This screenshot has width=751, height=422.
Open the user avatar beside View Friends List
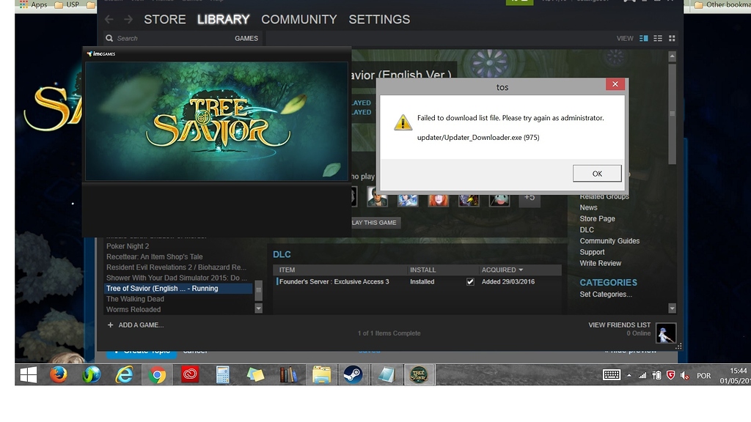(x=665, y=333)
